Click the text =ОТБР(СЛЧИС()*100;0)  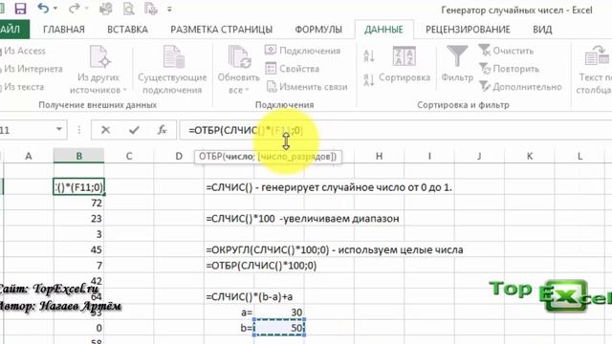(x=261, y=266)
